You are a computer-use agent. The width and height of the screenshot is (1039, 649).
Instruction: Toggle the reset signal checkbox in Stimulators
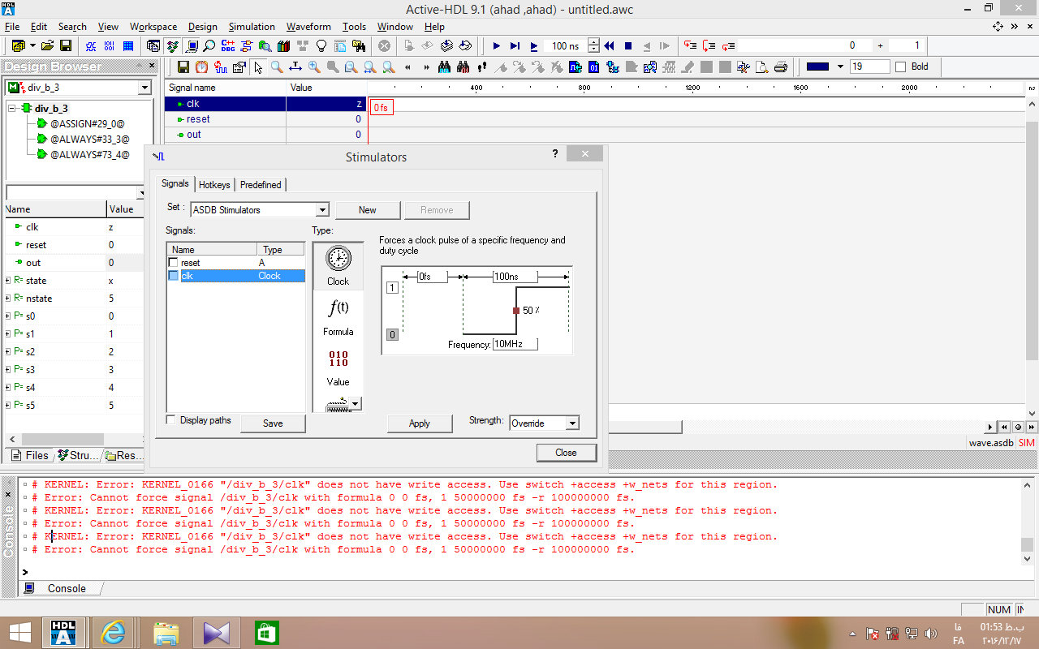[173, 263]
